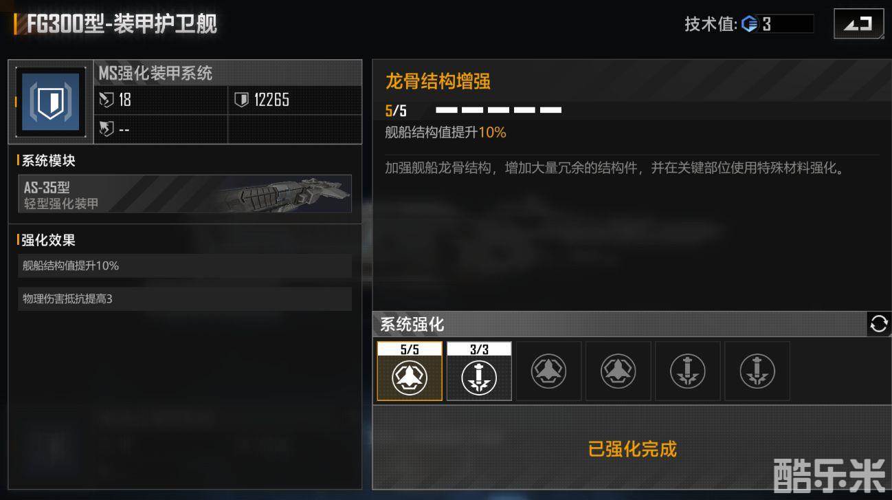
Task: Click the back arrow button at top right
Action: [x=858, y=24]
